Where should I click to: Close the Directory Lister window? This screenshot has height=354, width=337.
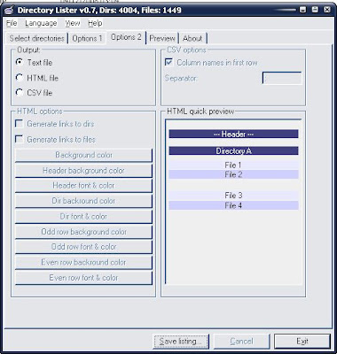[x=327, y=10]
